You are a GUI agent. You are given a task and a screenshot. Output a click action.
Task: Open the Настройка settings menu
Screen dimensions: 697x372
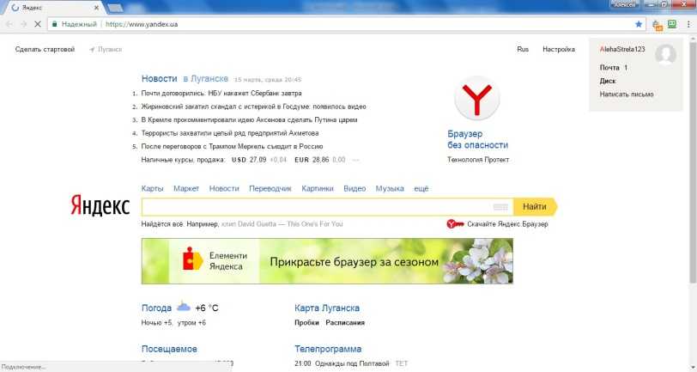(x=558, y=49)
